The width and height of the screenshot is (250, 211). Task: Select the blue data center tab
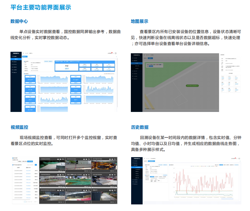[x=24, y=56]
